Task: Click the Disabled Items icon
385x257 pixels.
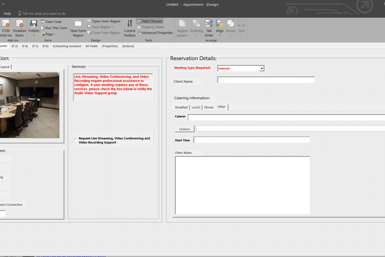Action: (x=20, y=28)
